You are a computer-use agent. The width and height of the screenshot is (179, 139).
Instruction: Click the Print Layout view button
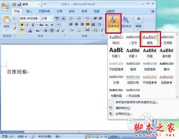tap(88, 137)
